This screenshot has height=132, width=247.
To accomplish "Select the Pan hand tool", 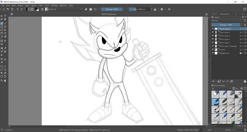I will click(x=5, y=80).
